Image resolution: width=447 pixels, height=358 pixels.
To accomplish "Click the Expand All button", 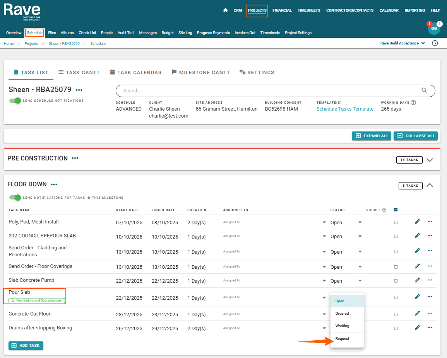I will (372, 136).
